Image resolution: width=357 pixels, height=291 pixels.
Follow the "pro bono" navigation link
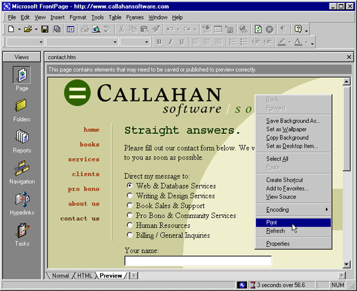click(83, 189)
